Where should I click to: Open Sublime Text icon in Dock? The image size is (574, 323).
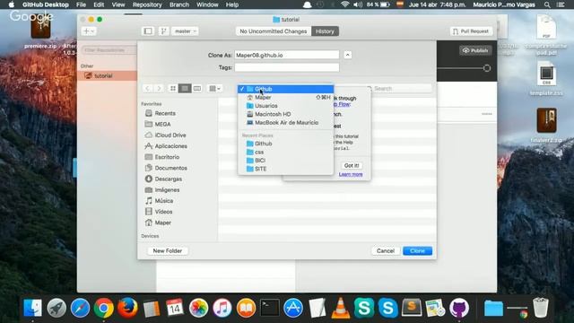[x=412, y=308]
